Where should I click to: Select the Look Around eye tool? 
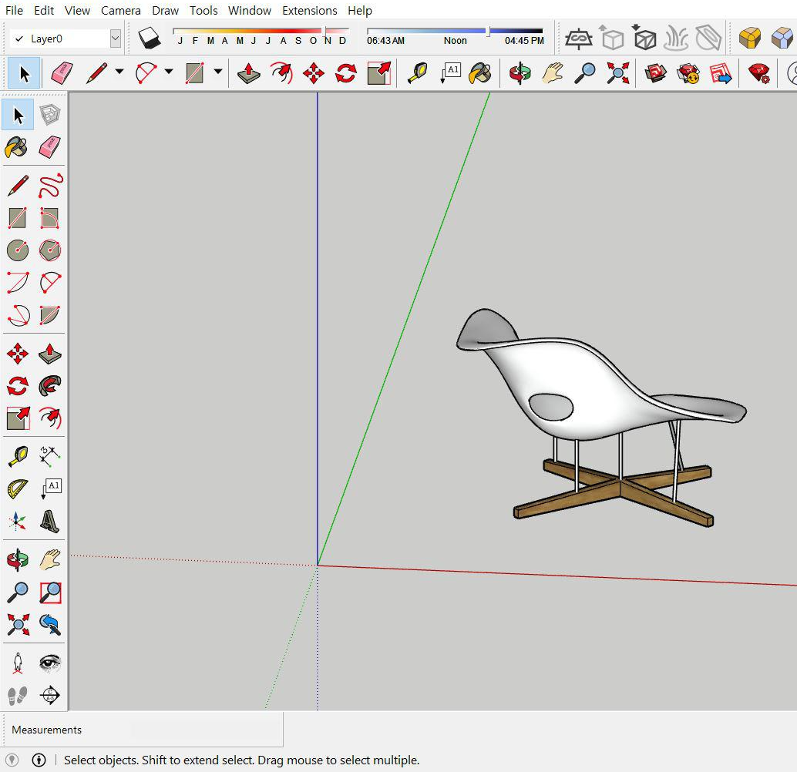(x=50, y=663)
